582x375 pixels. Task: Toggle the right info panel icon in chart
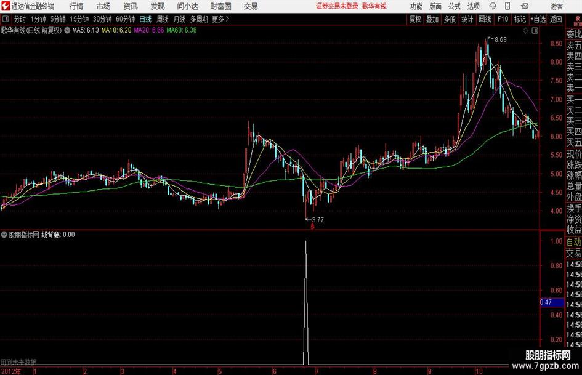coord(535,31)
